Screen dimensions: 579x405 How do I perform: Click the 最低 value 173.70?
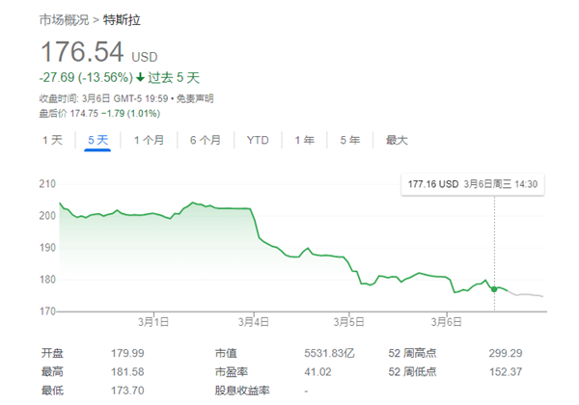[127, 391]
